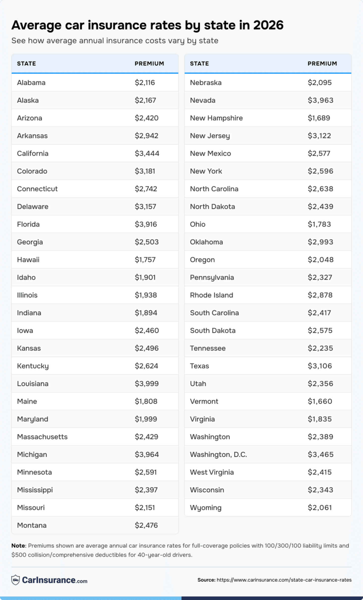Screen dimensions: 363x600
Task: Click the Michigan $3,964 premium cell
Action: (x=147, y=454)
